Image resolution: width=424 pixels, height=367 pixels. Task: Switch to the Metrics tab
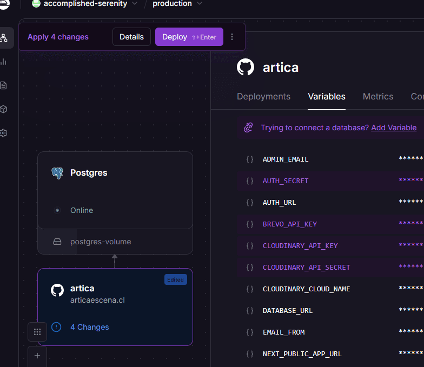coord(378,96)
